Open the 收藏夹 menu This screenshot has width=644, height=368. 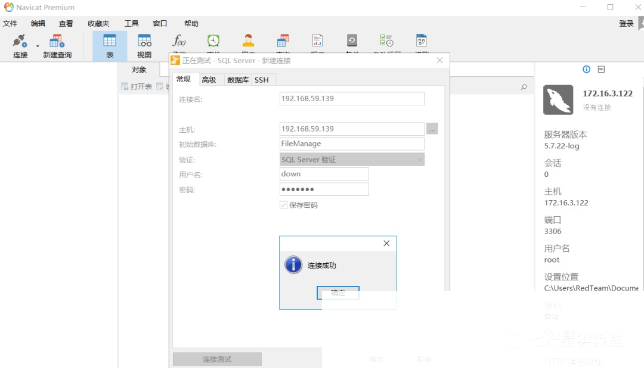coord(98,23)
